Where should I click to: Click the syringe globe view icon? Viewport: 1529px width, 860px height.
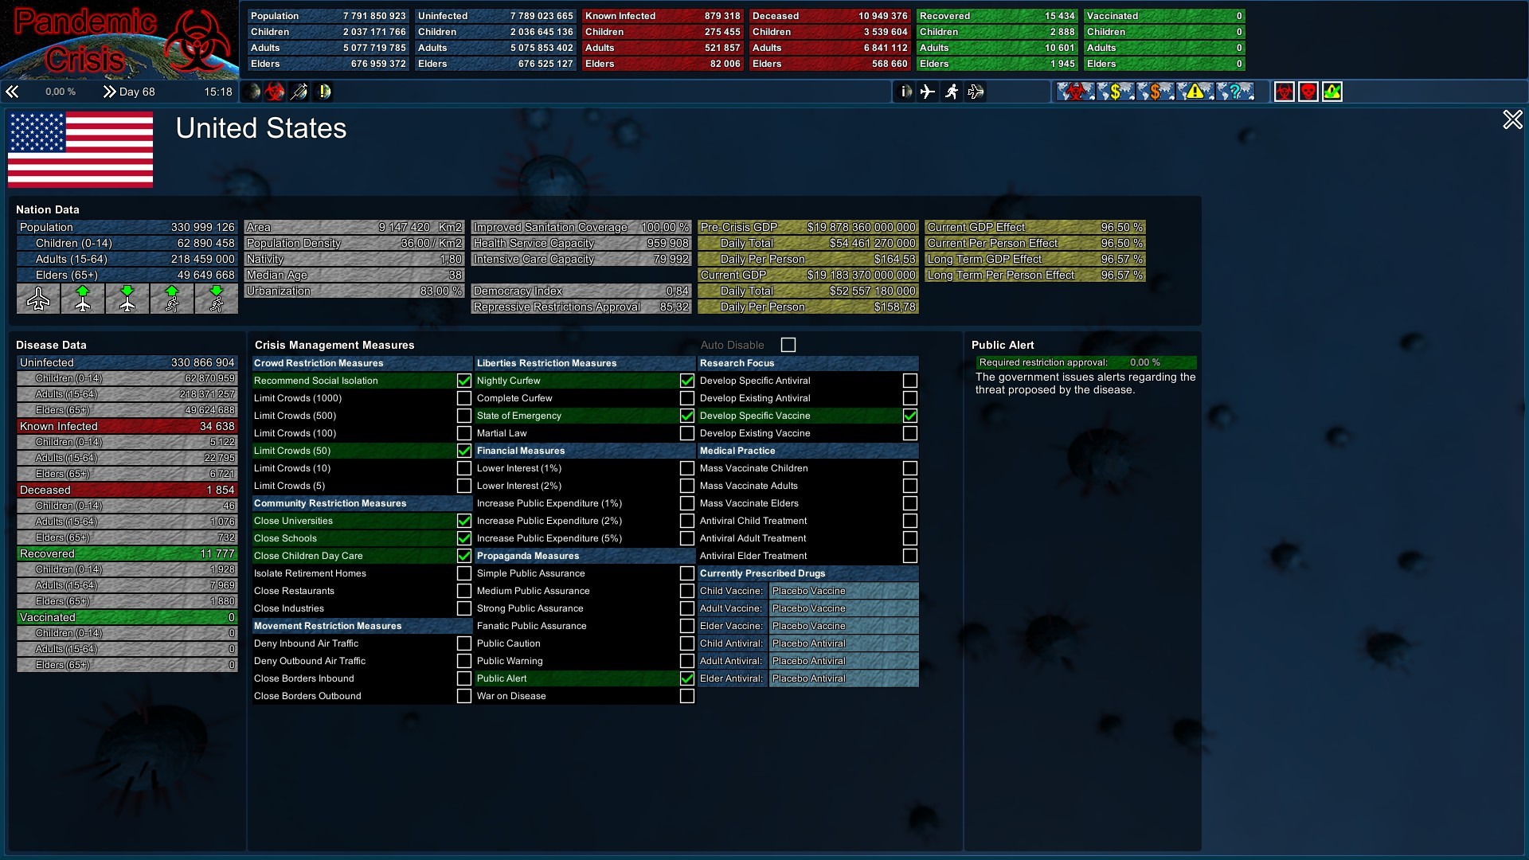pos(299,92)
